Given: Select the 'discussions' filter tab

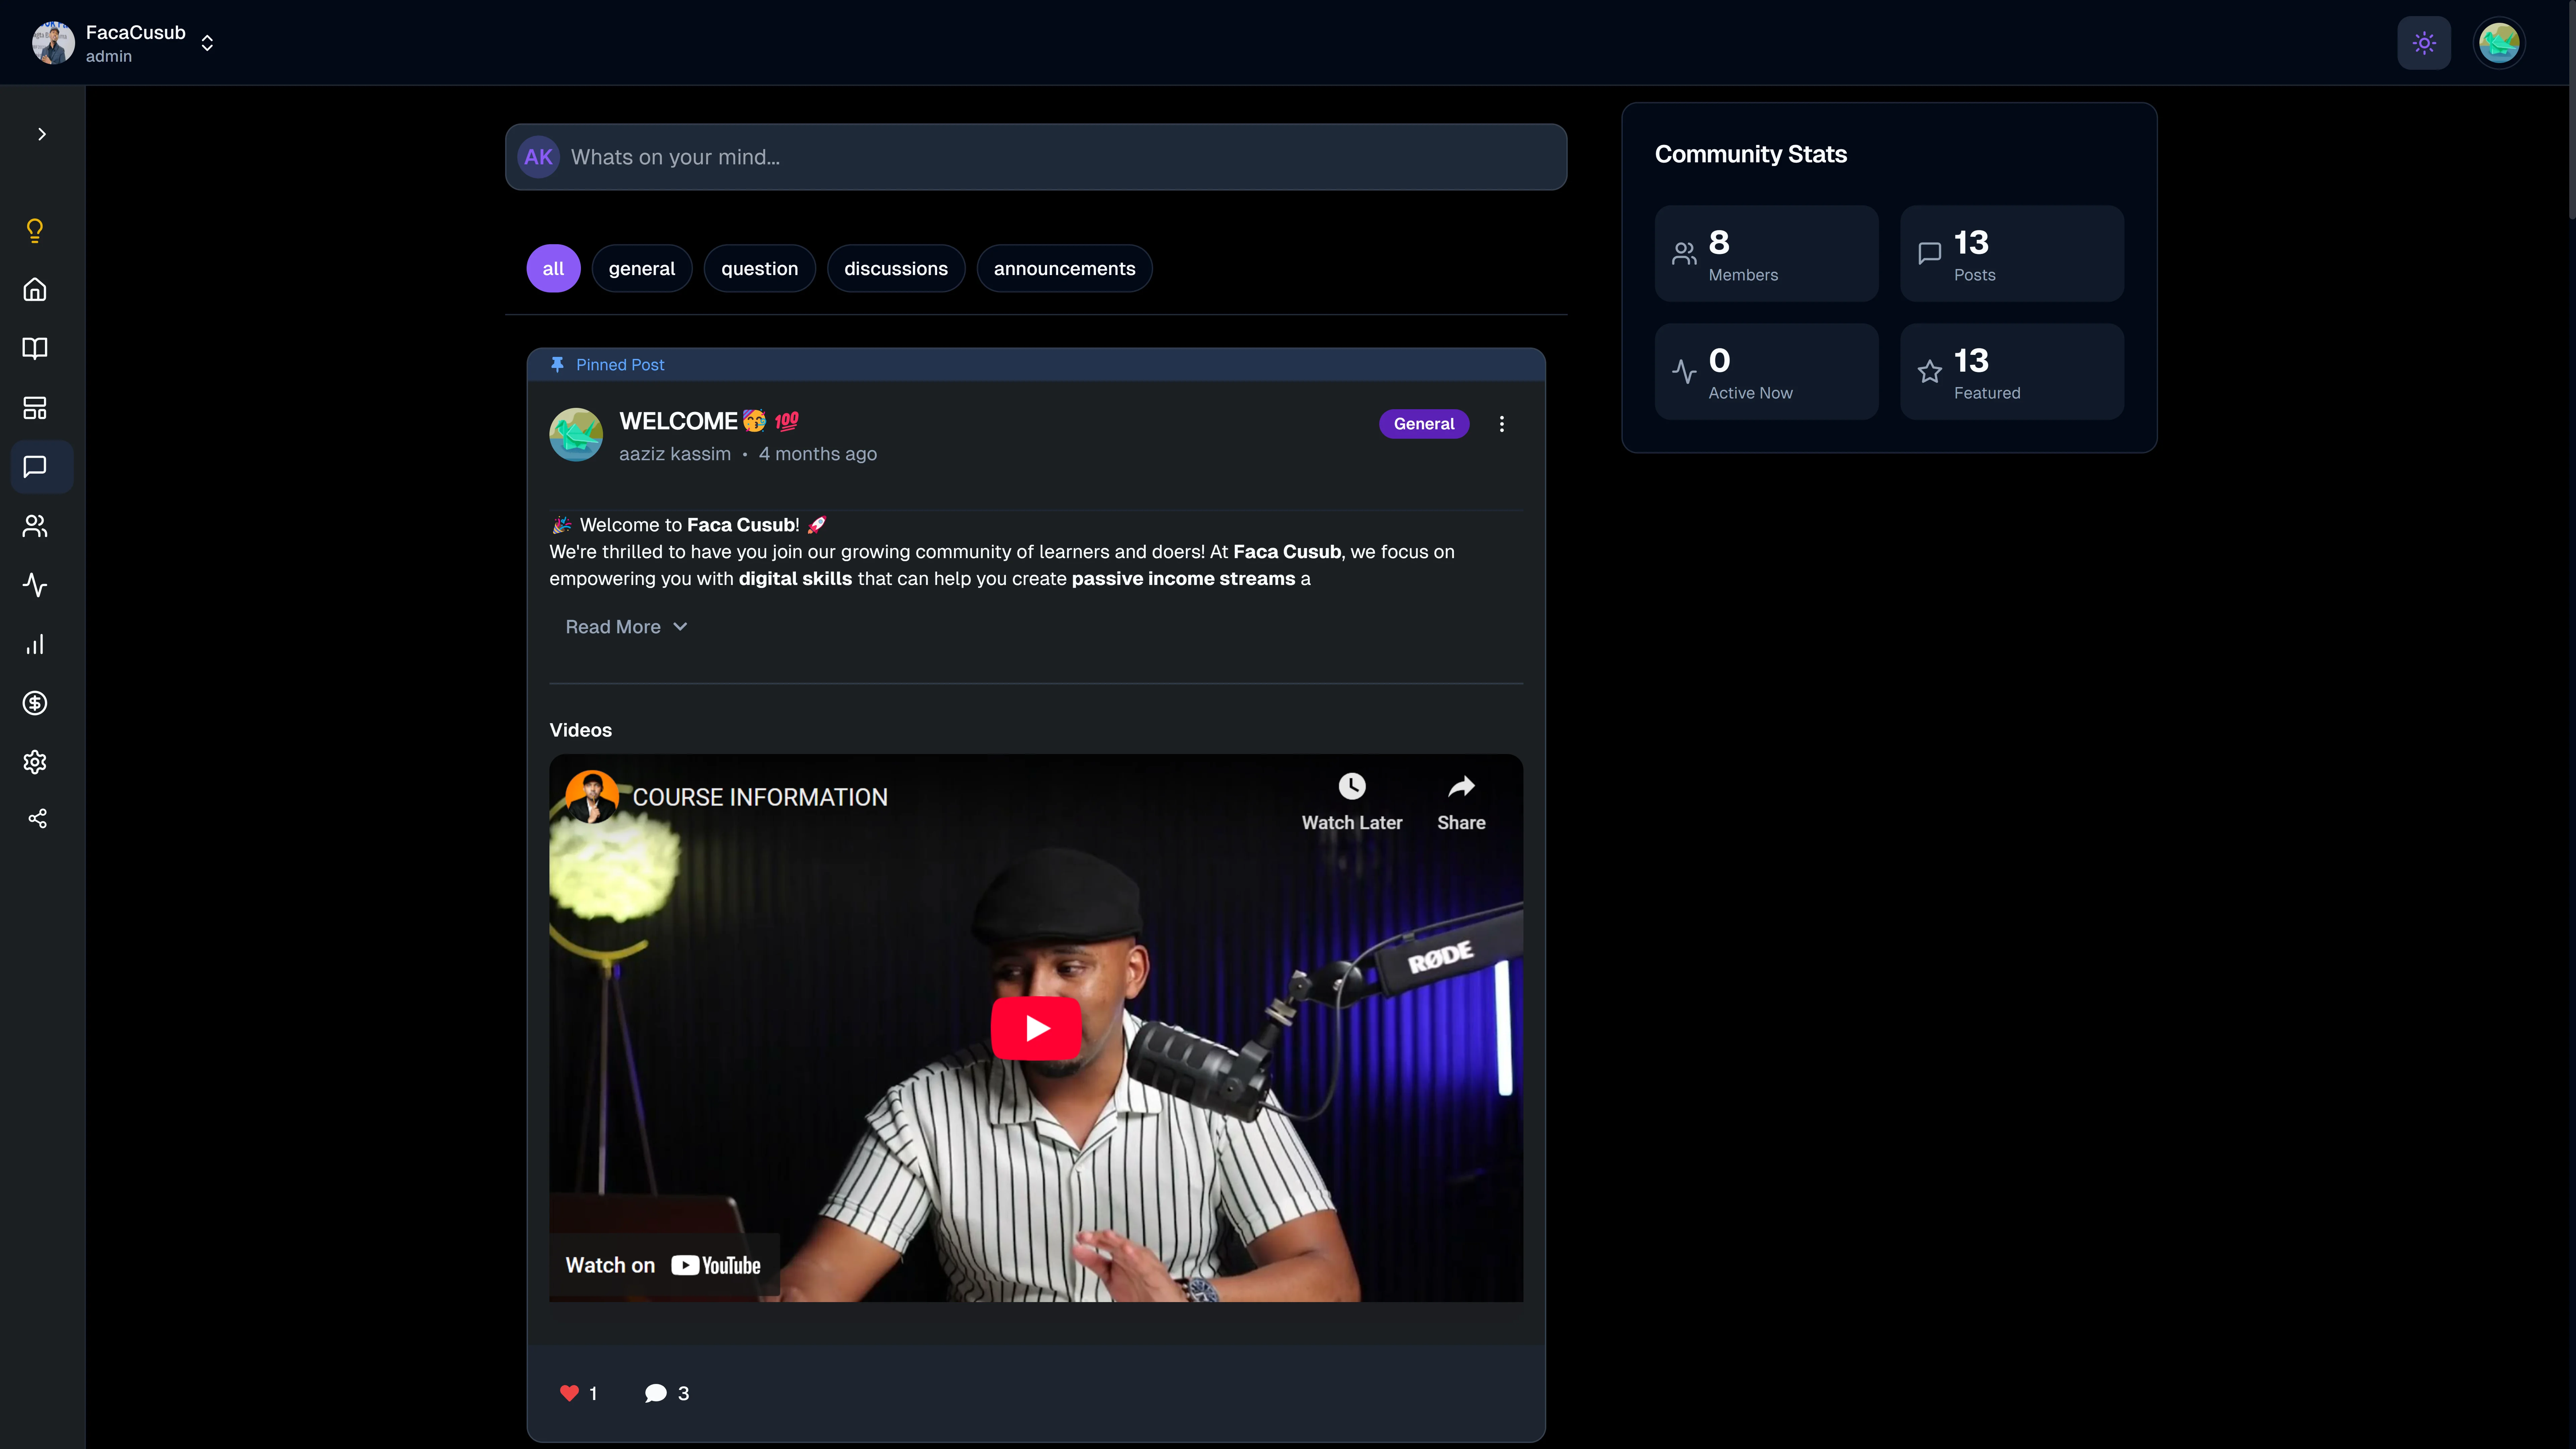Looking at the screenshot, I should pyautogui.click(x=896, y=269).
